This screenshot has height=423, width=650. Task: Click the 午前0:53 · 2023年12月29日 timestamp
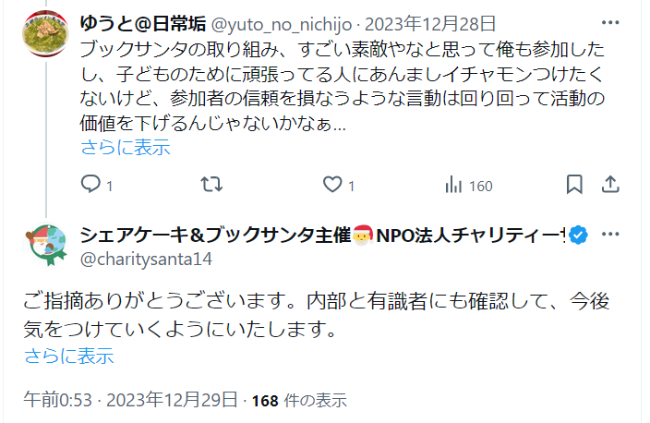[x=130, y=400]
